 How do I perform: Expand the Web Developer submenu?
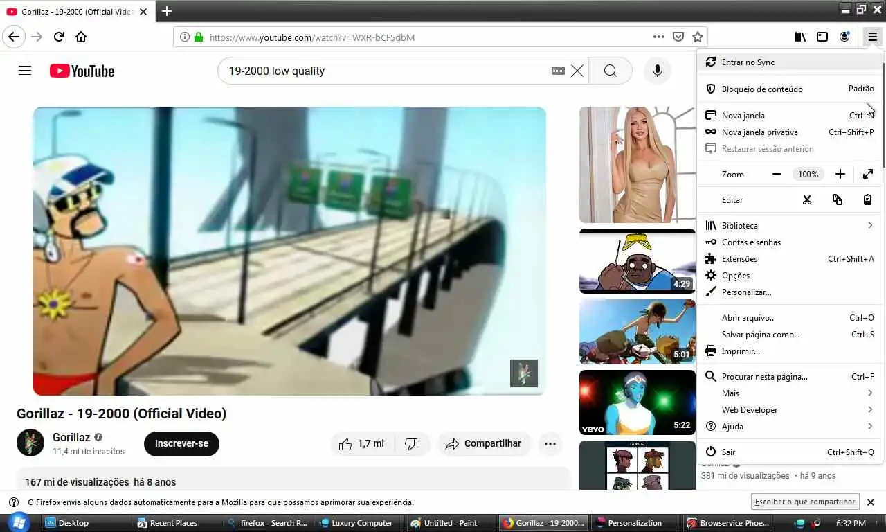pyautogui.click(x=790, y=409)
